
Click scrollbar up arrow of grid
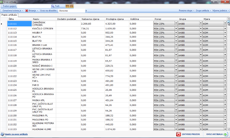228,19
